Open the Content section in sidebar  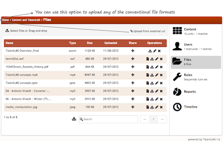(x=196, y=31)
